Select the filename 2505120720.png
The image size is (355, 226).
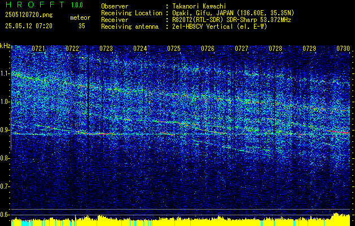pyautogui.click(x=29, y=15)
